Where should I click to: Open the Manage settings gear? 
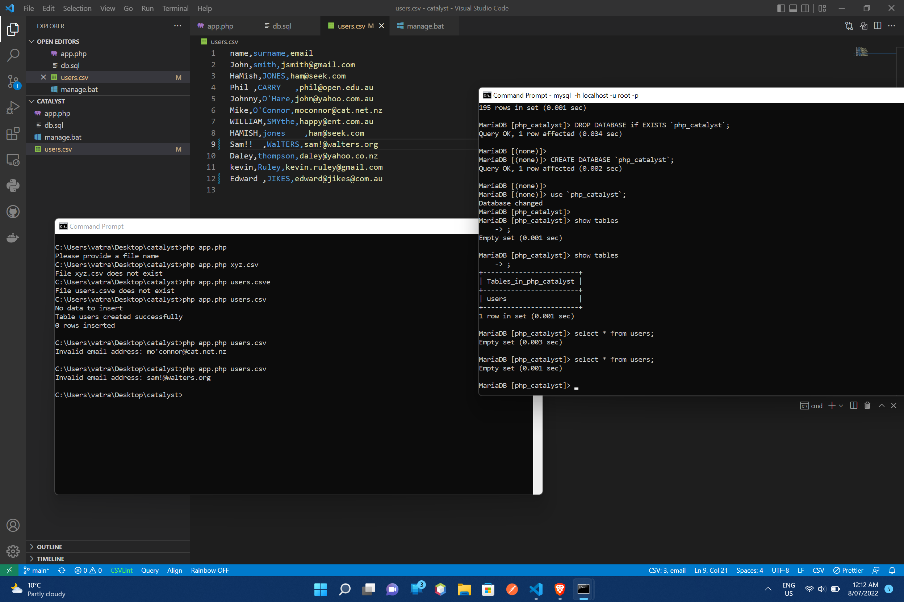[x=13, y=551]
